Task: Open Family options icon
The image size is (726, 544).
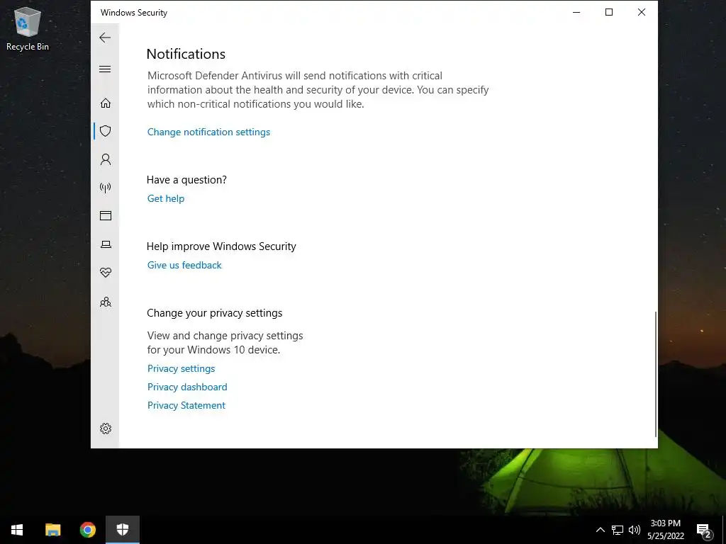Action: (106, 302)
